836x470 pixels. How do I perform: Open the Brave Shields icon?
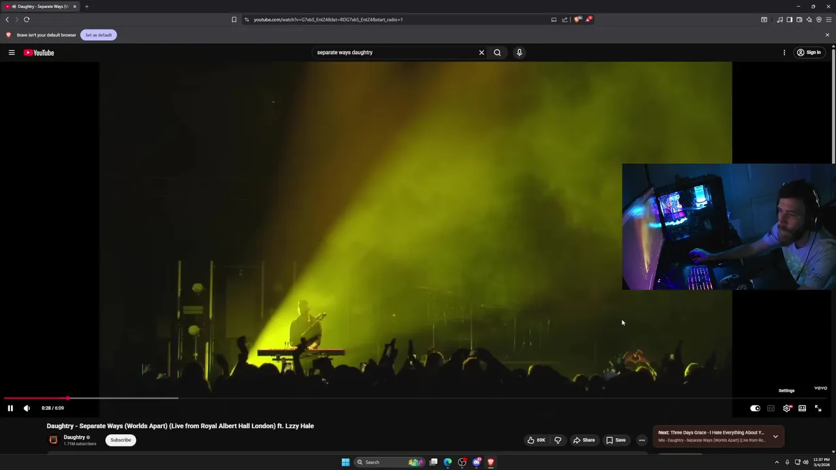577,20
